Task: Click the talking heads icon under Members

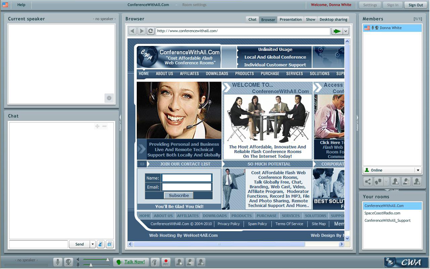Action: (378, 181)
